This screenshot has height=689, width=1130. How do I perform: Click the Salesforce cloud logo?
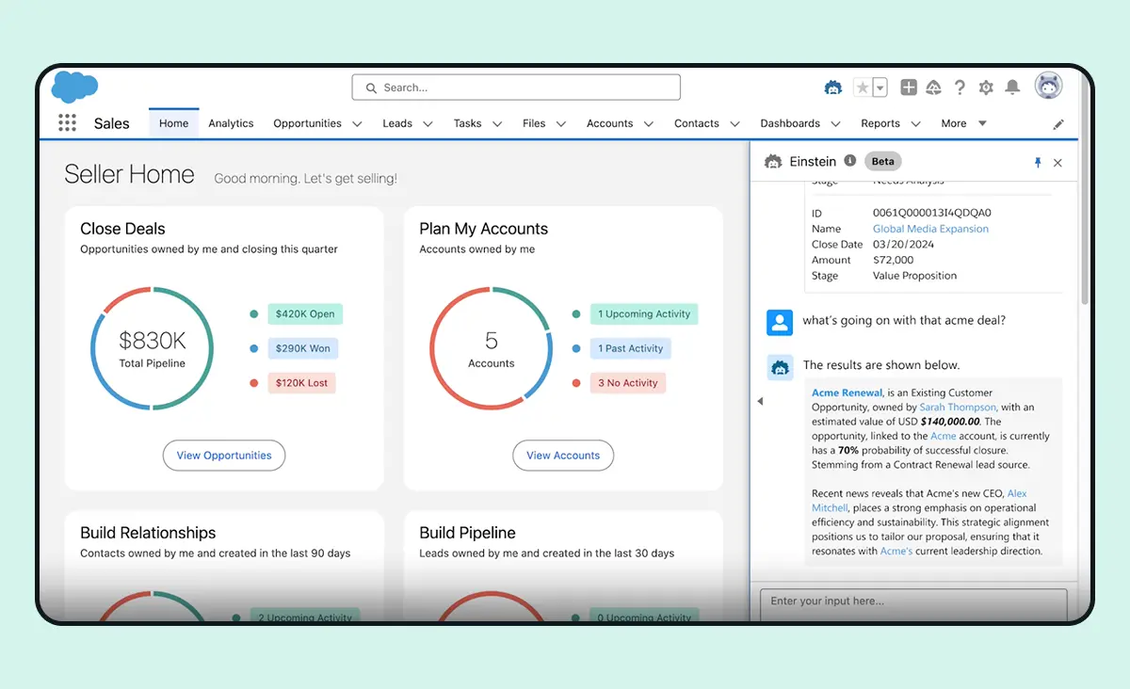[x=74, y=87]
